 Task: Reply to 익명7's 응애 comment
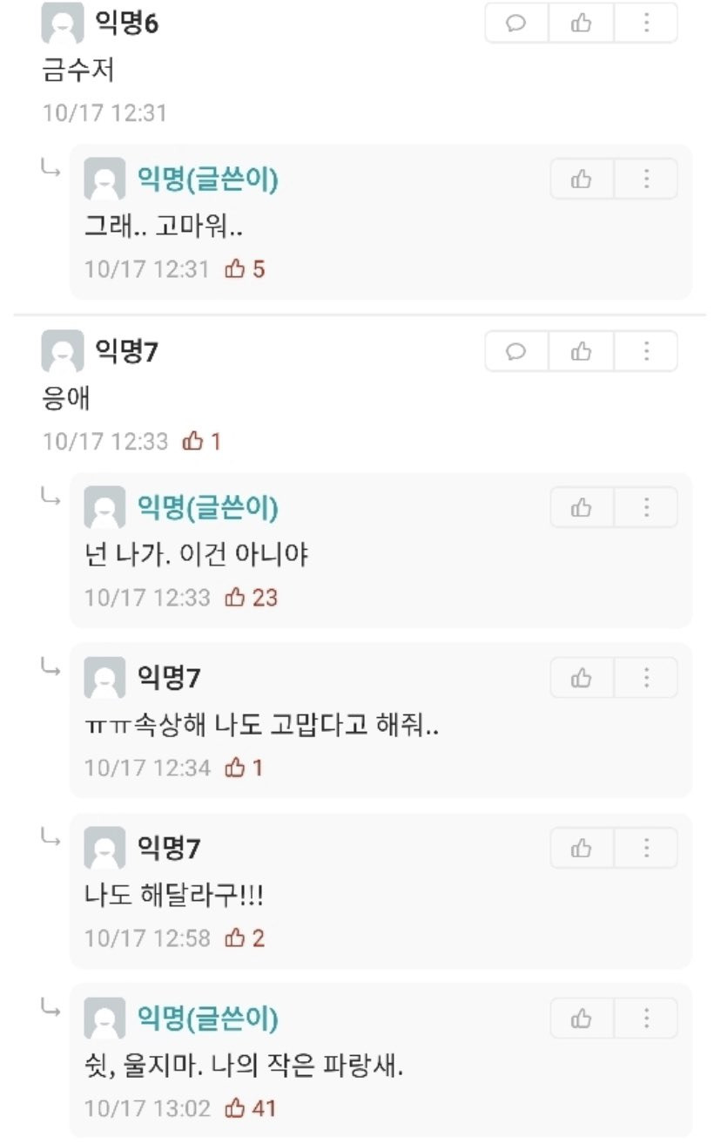point(516,351)
